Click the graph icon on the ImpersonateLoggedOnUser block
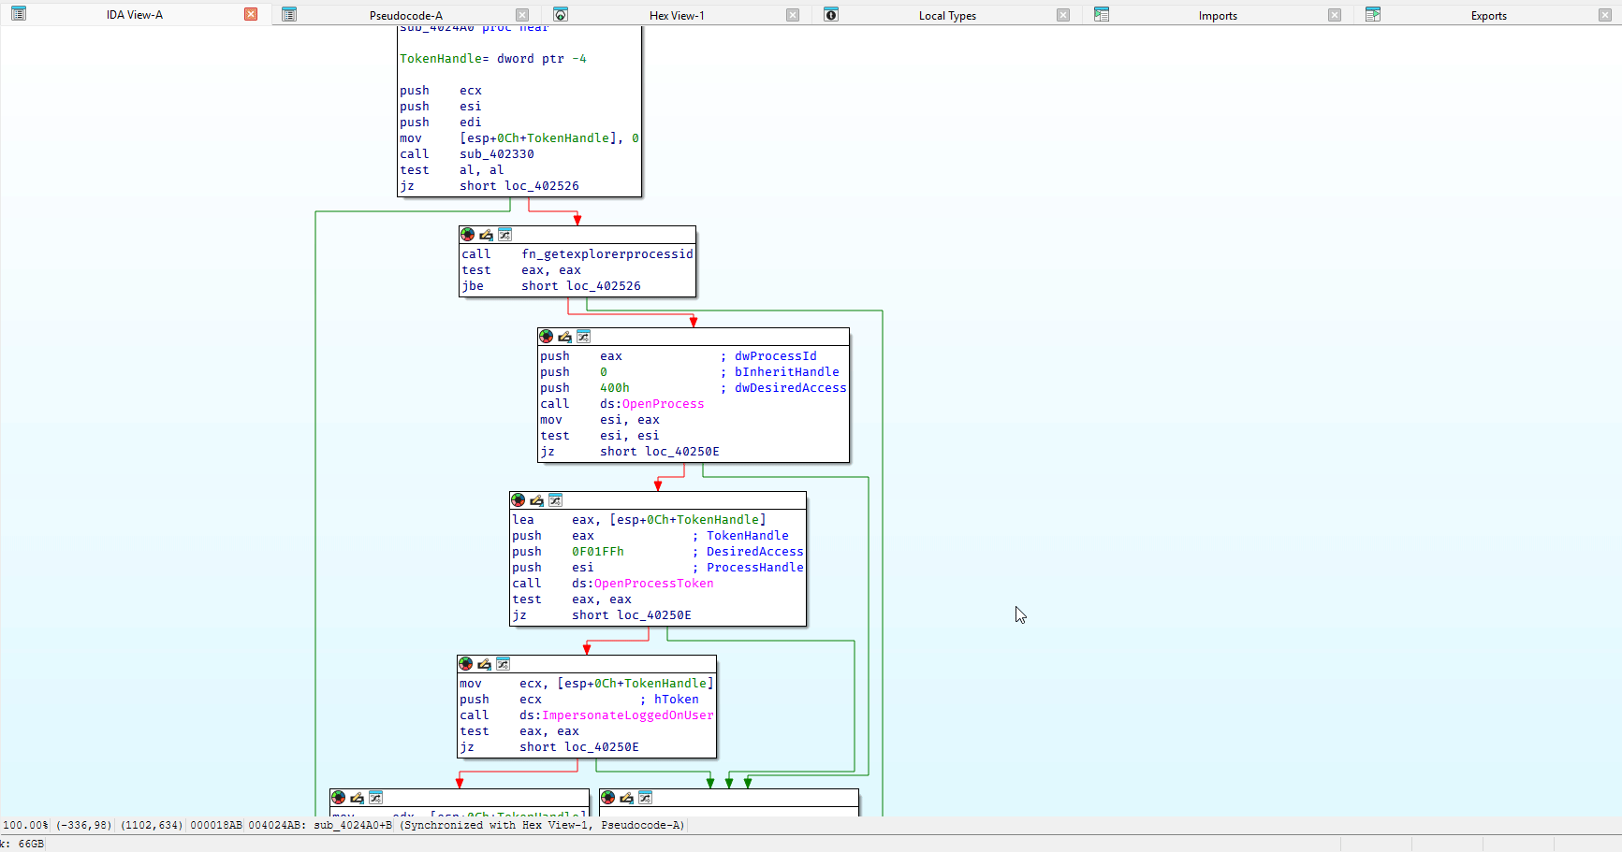 tap(503, 664)
